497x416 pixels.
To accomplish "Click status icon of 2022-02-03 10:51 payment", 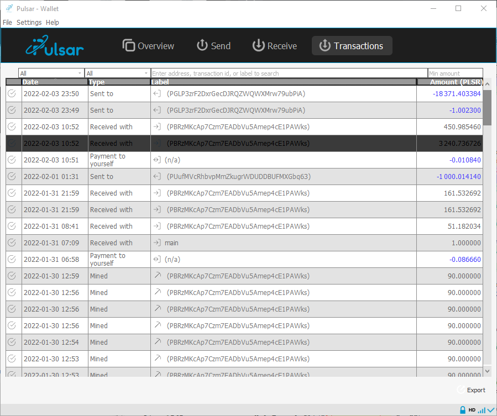I will click(x=12, y=160).
